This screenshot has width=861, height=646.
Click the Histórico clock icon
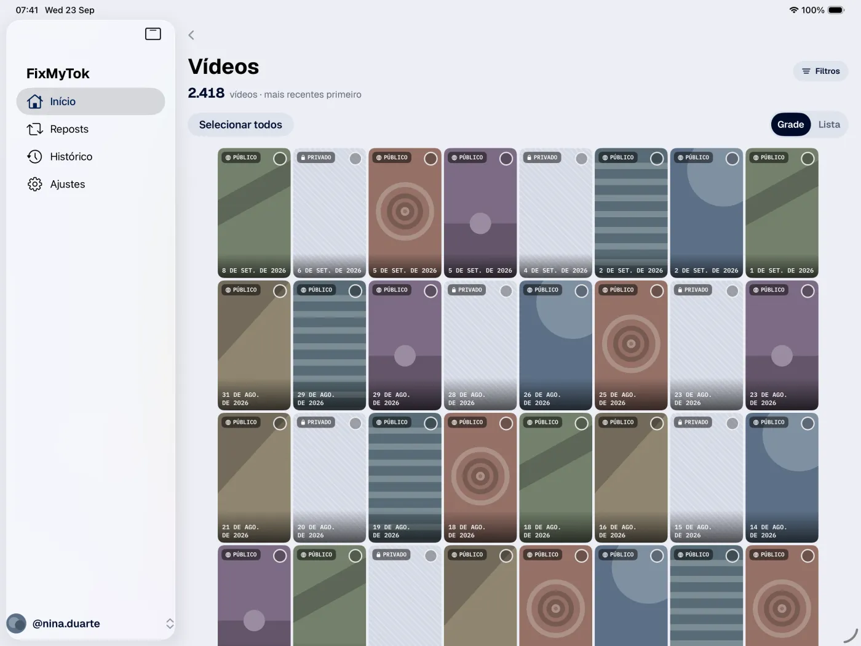coord(35,157)
